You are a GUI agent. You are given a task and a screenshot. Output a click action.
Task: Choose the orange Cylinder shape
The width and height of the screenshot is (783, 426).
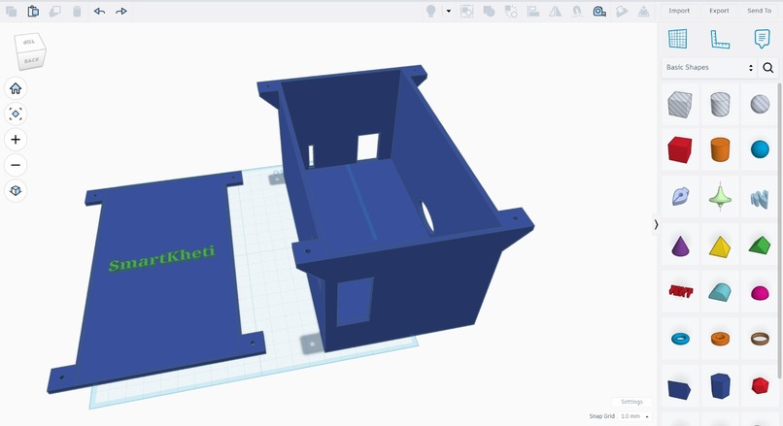point(720,149)
